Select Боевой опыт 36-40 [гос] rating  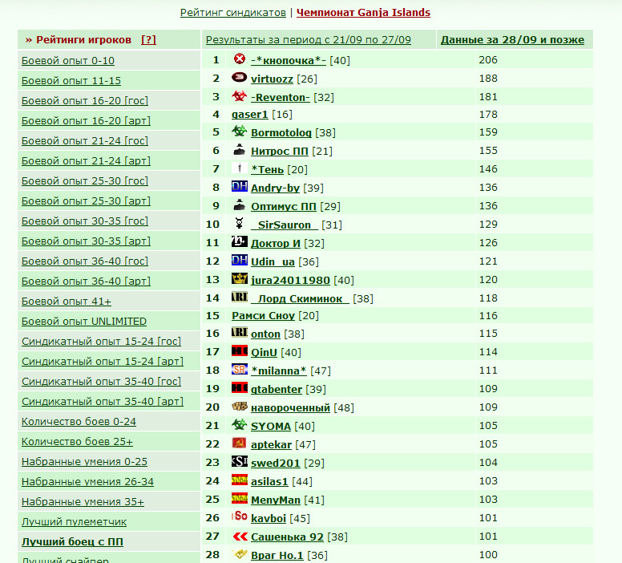[85, 261]
